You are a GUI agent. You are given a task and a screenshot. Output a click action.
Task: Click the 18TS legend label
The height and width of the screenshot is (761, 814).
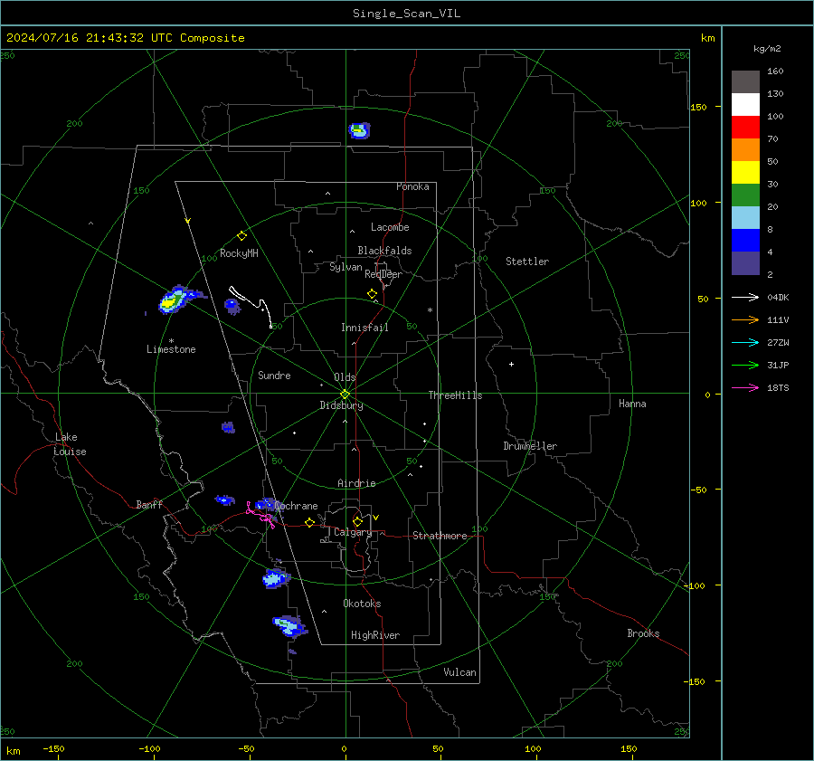click(778, 388)
